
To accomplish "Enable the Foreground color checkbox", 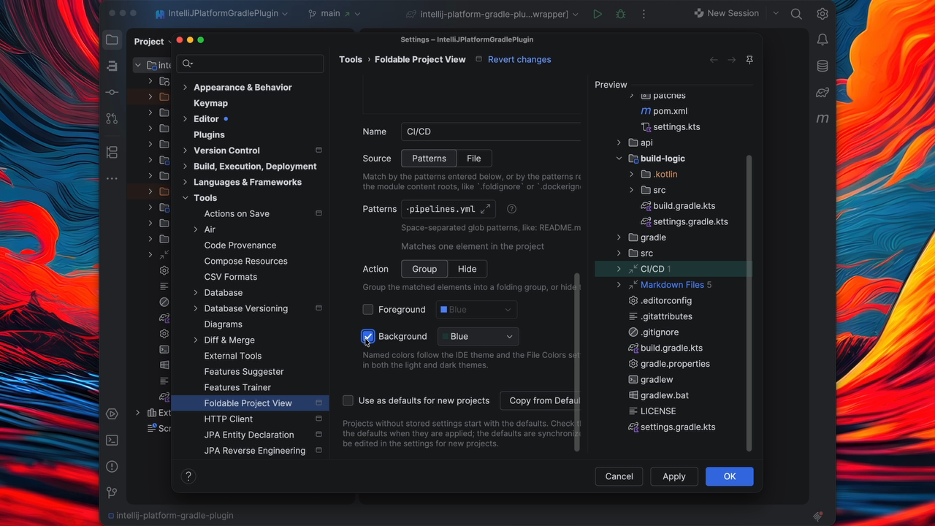I will click(x=368, y=310).
